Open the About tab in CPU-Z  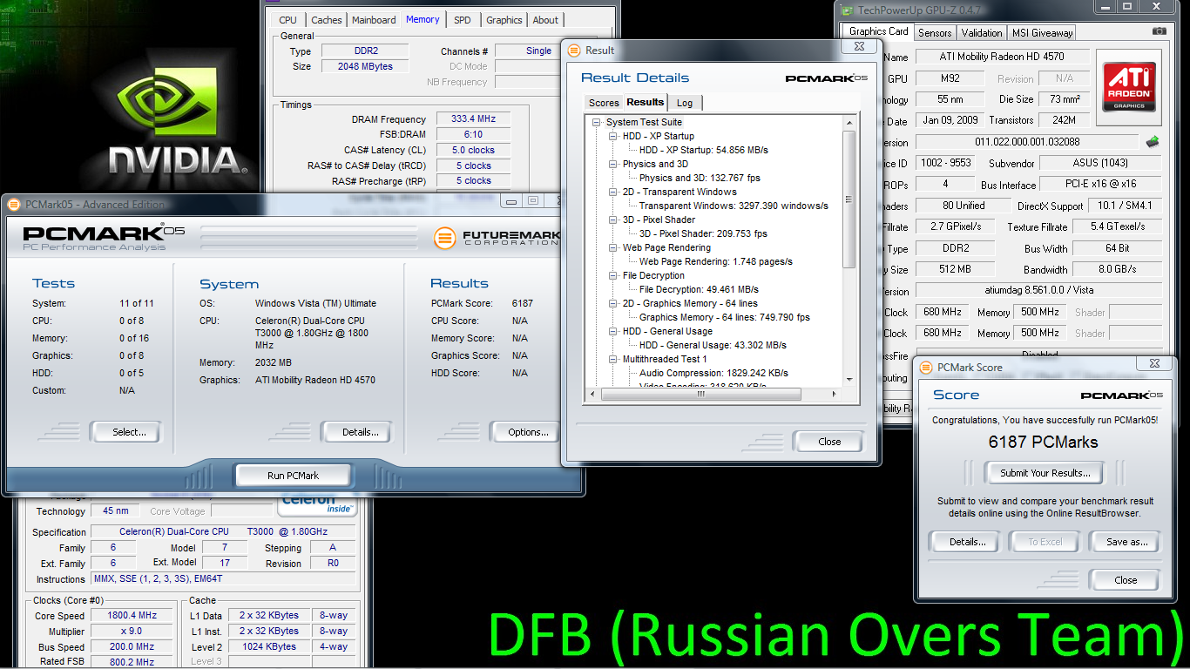[545, 20]
